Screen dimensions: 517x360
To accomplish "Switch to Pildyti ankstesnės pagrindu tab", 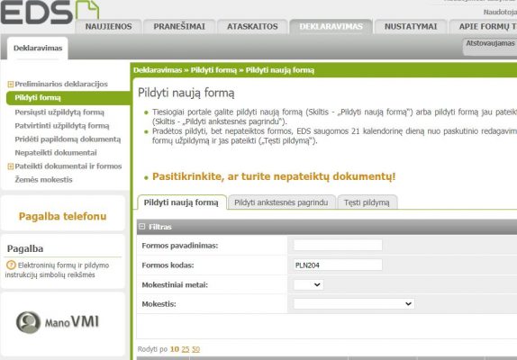I will [x=281, y=202].
